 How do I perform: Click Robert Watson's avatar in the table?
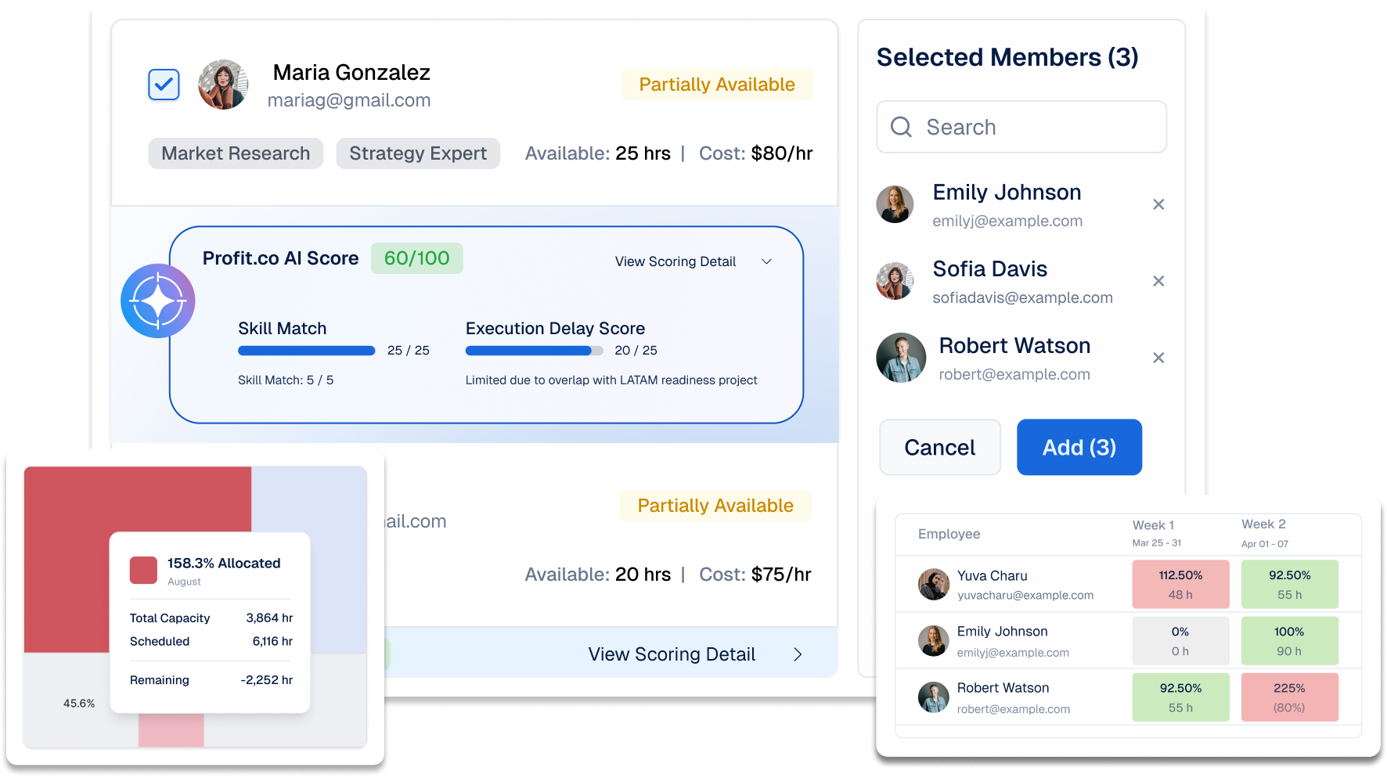coord(934,697)
